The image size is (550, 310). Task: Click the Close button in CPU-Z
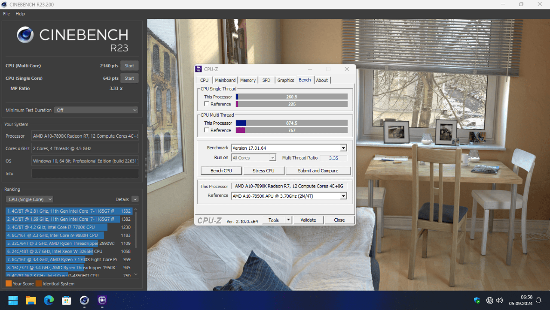(339, 220)
